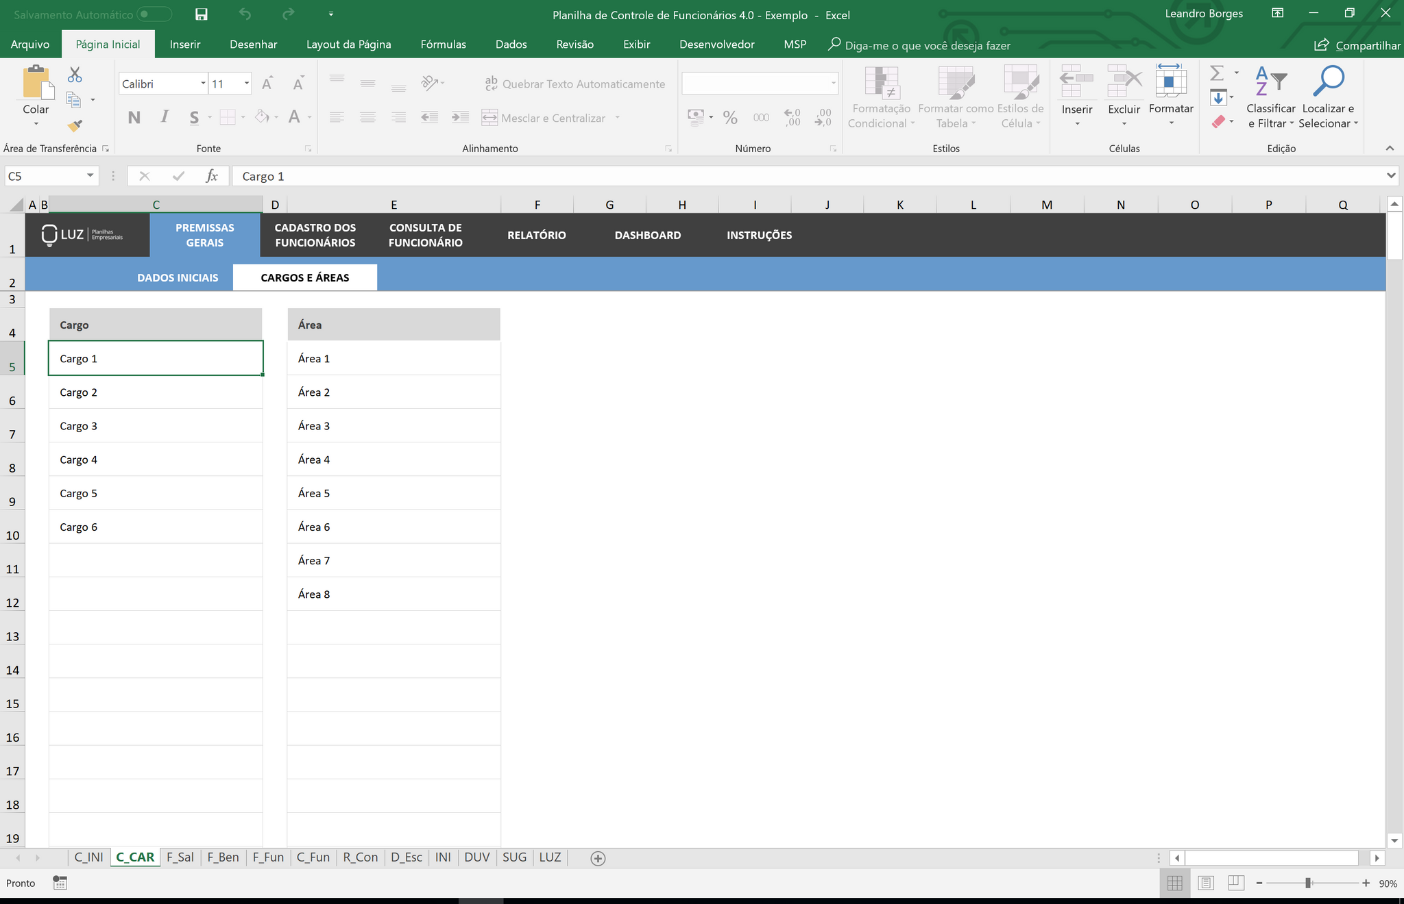Click the Save floppy disk icon

pyautogui.click(x=201, y=14)
